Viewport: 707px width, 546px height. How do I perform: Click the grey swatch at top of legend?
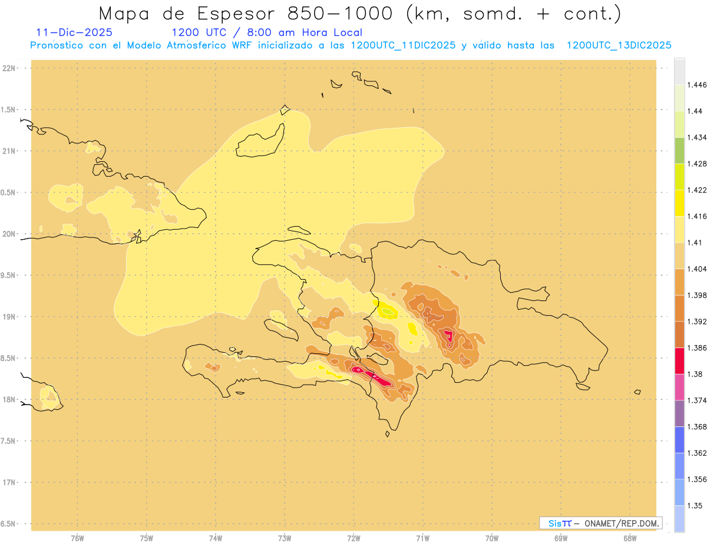(679, 71)
